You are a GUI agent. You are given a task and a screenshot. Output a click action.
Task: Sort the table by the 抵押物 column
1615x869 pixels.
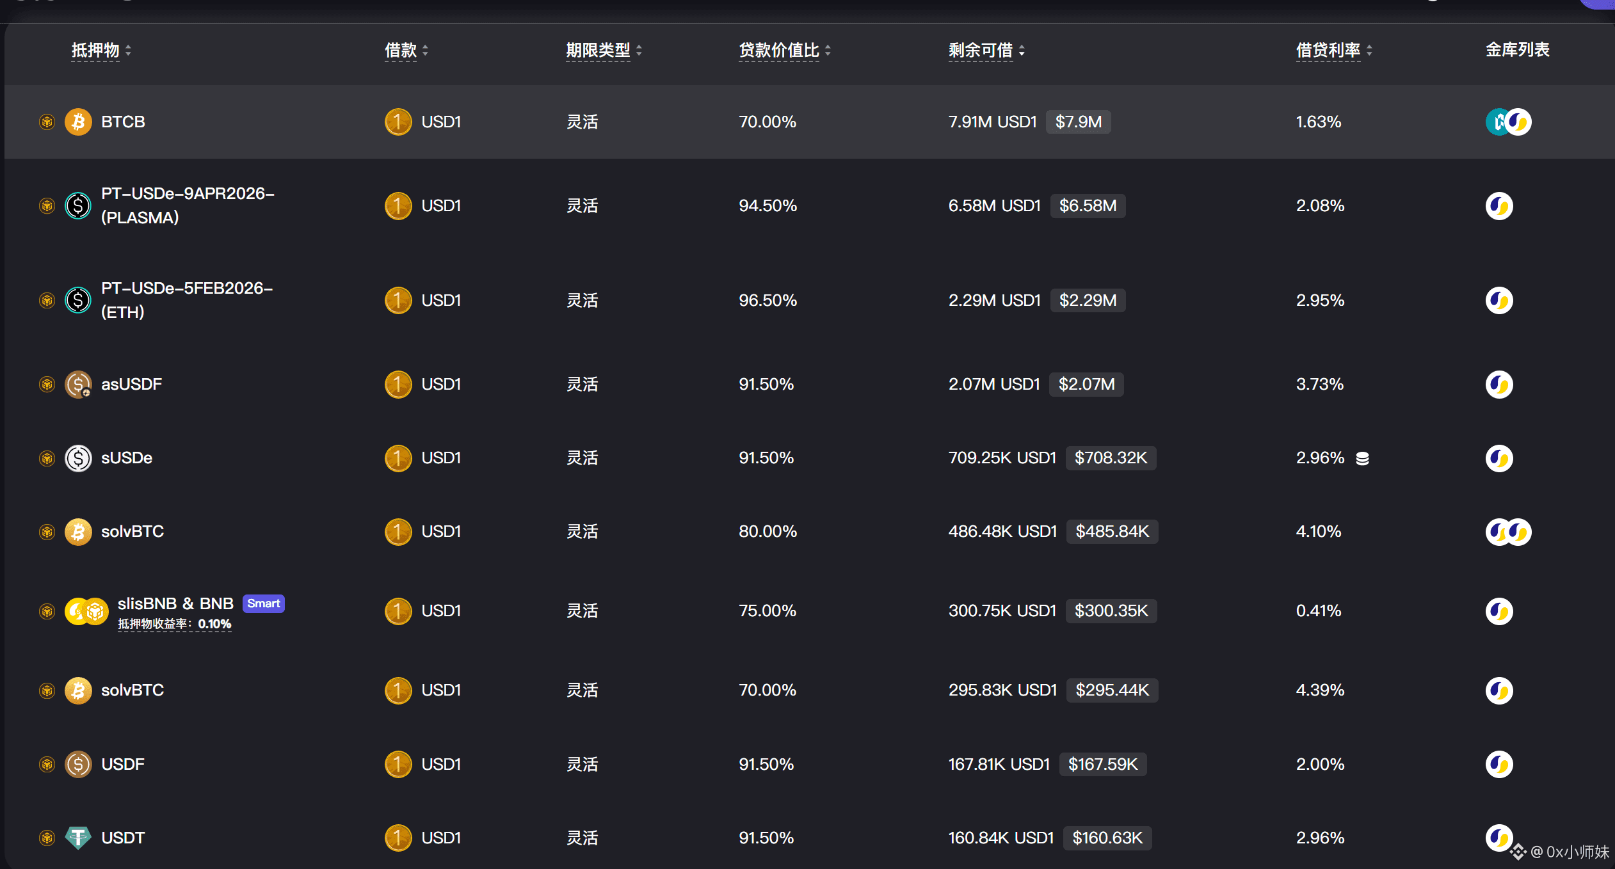pos(101,50)
